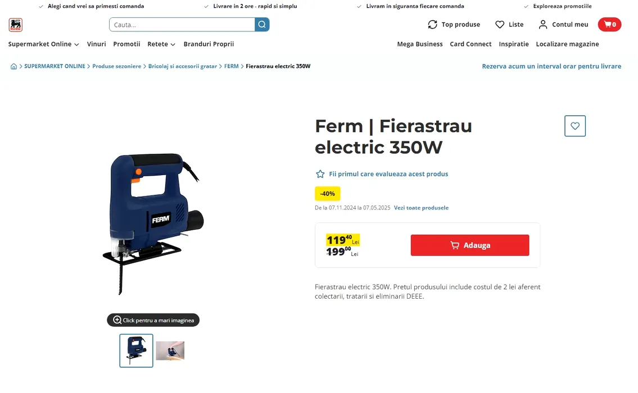This screenshot has height=393, width=638.
Task: Open the Vinuri menu item
Action: [x=97, y=44]
